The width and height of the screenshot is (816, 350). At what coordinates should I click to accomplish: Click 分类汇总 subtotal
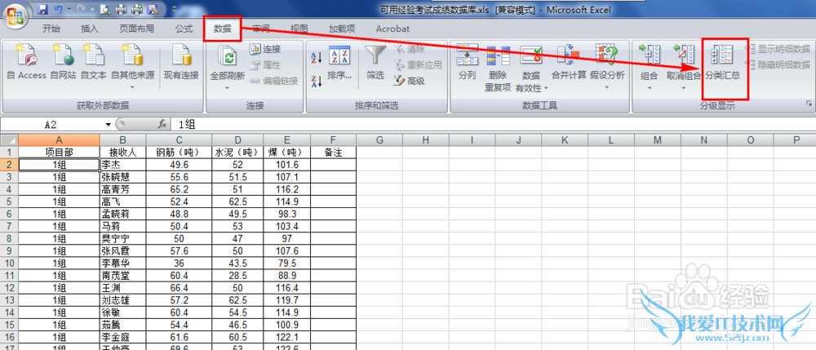722,62
